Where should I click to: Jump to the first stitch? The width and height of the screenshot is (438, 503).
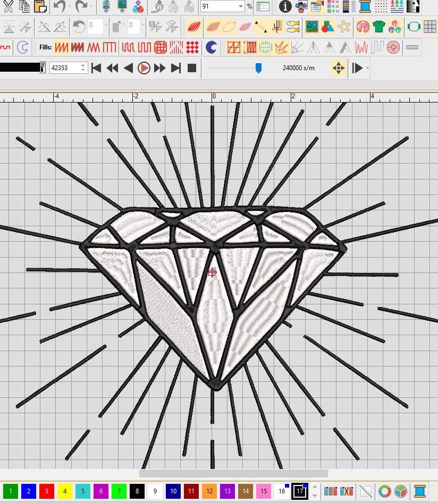[x=96, y=68]
